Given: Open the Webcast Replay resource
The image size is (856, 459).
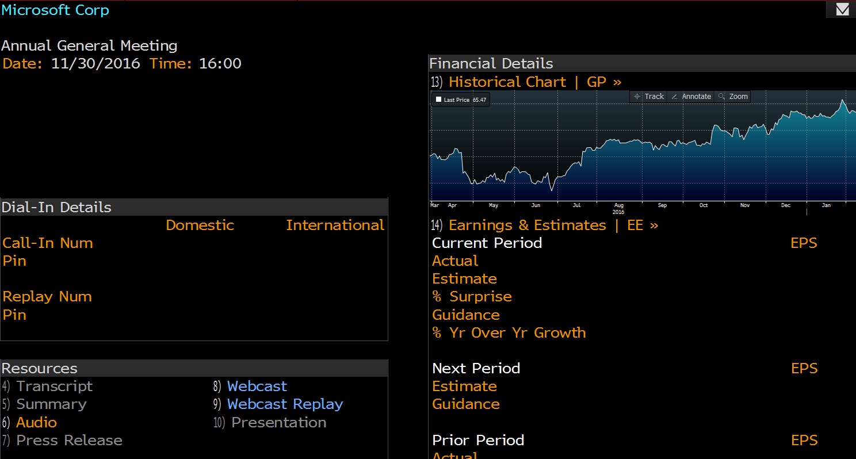Looking at the screenshot, I should [x=285, y=404].
